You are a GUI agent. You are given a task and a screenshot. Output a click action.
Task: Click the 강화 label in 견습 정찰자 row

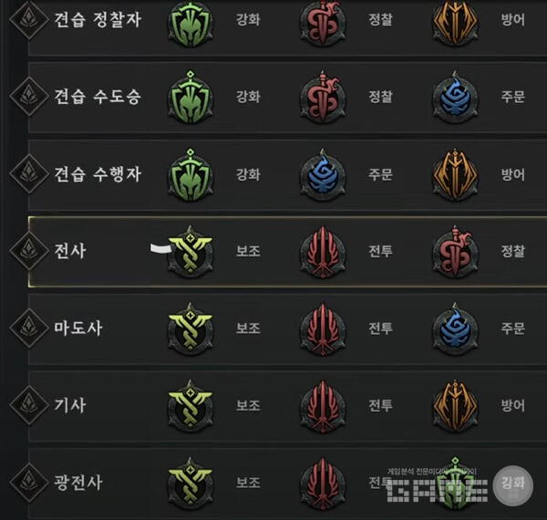(x=248, y=19)
